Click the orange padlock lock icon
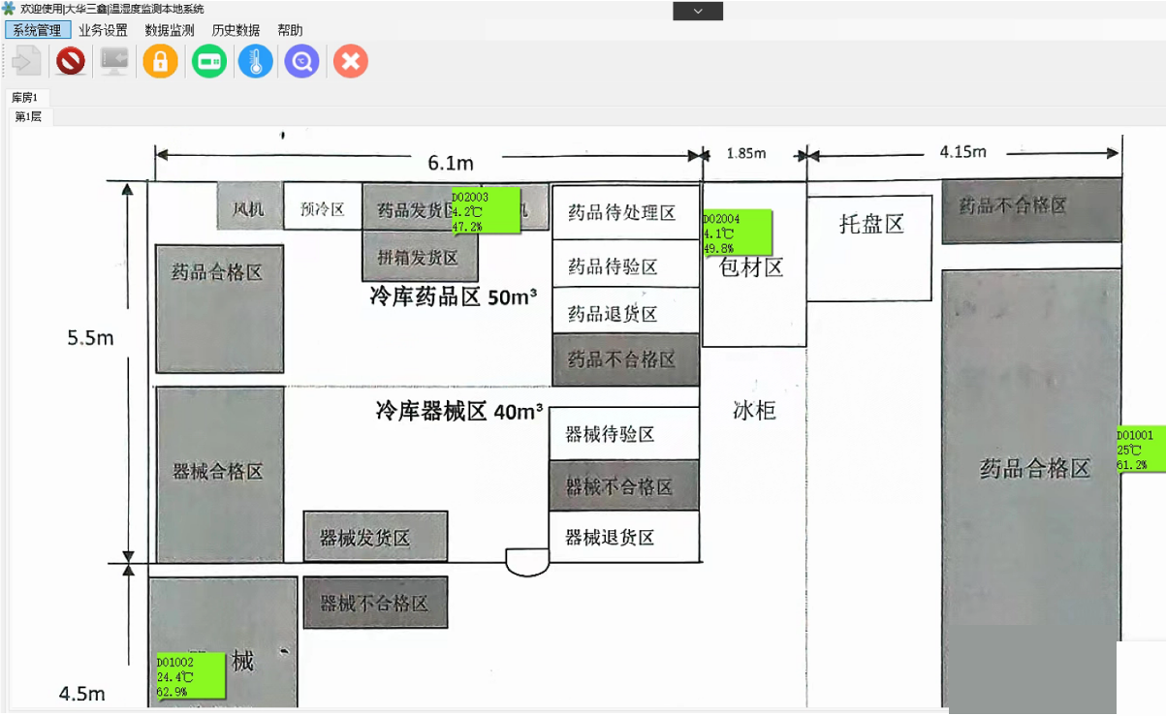Image resolution: width=1166 pixels, height=716 pixels. pyautogui.click(x=160, y=62)
